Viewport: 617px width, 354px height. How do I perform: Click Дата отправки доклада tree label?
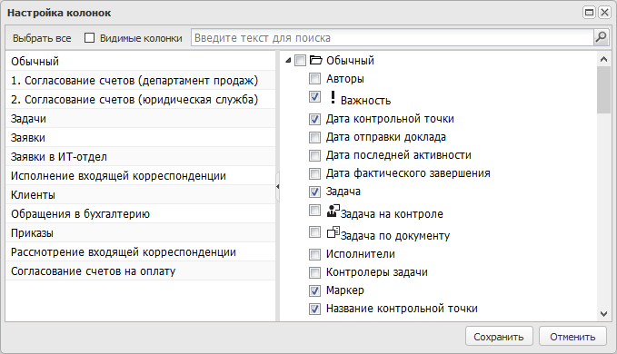386,137
